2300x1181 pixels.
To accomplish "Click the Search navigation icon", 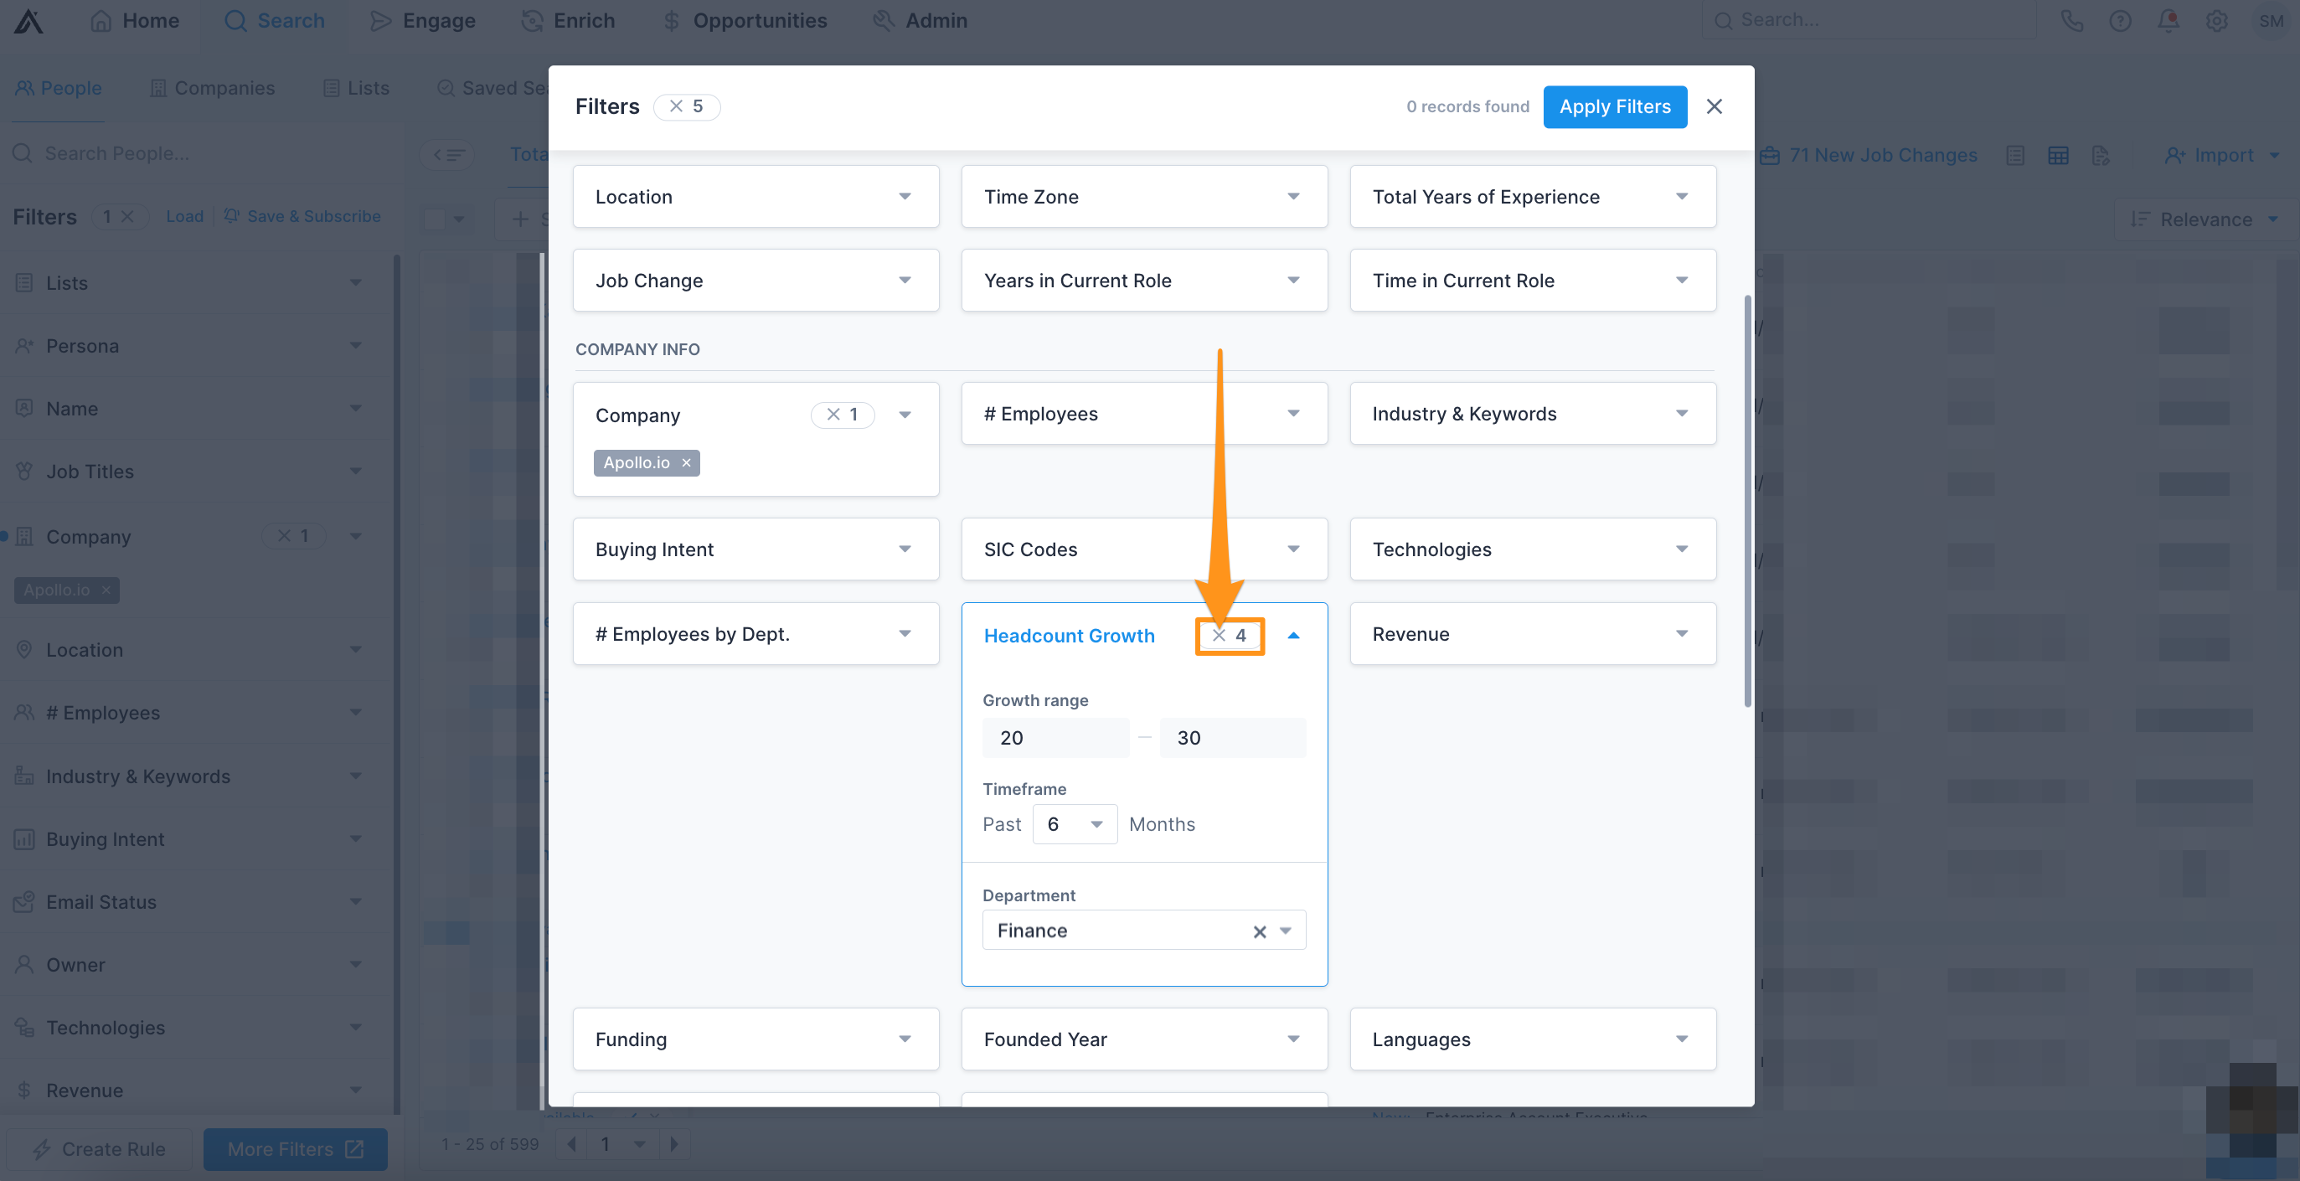I will [235, 21].
